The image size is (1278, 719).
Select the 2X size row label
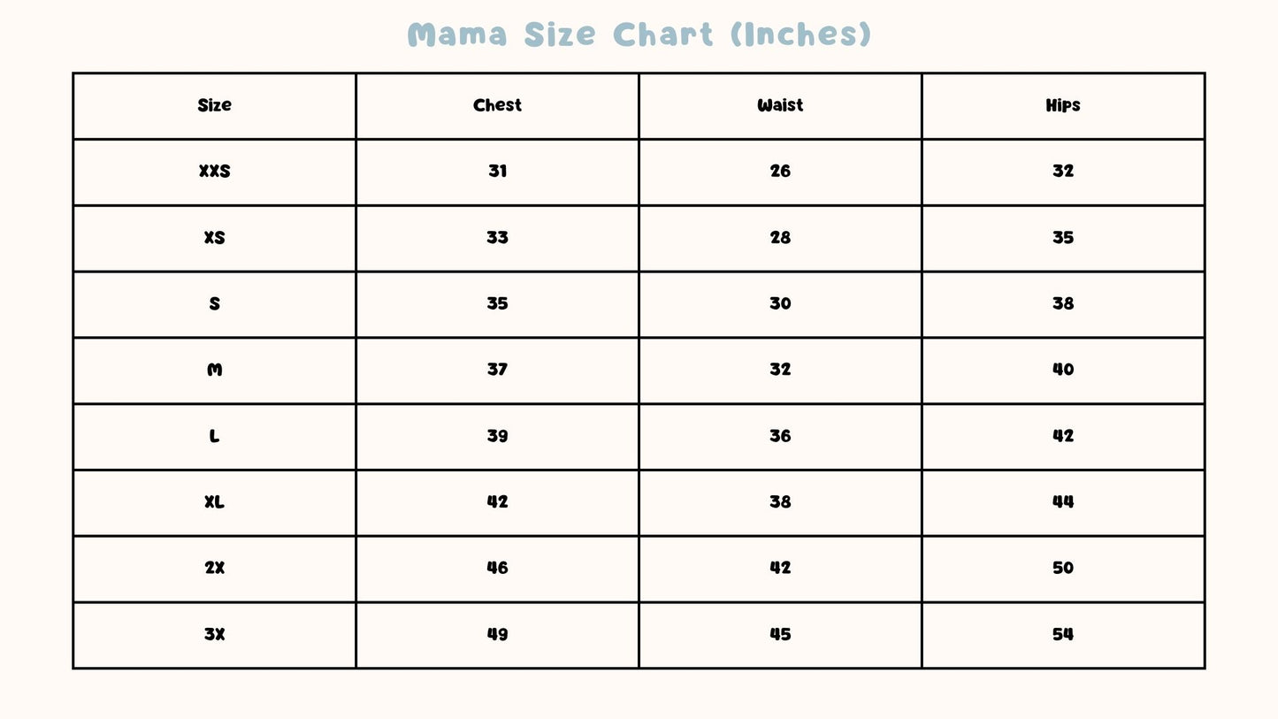(x=214, y=568)
